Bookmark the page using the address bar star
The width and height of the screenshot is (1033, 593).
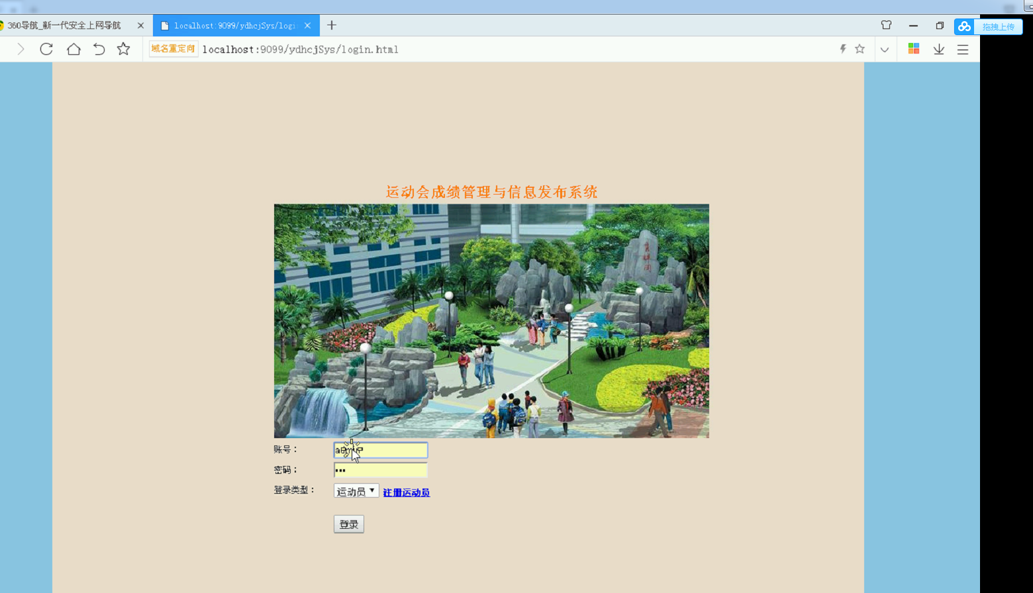coord(860,49)
